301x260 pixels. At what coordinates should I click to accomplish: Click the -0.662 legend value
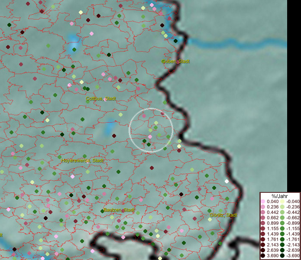[x=293, y=218]
